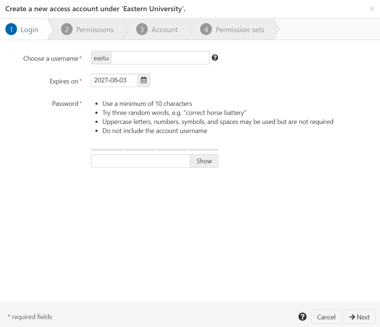Screen dimensions: 380x327
Task: Click the dialog title mentioning 'Eastern University'
Action: [x=95, y=9]
